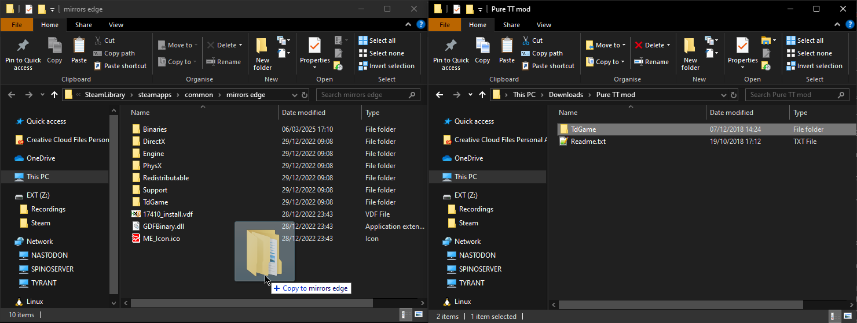
Task: Switch to details view in mirrors edge status bar
Action: 405,315
